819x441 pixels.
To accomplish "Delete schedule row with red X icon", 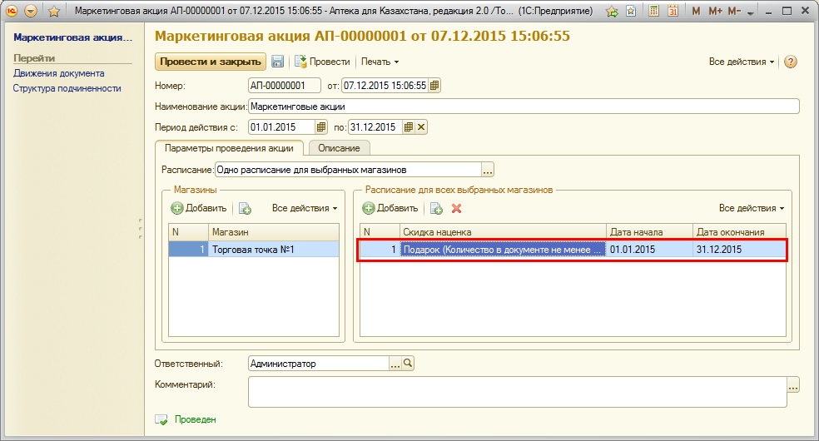I will 456,208.
